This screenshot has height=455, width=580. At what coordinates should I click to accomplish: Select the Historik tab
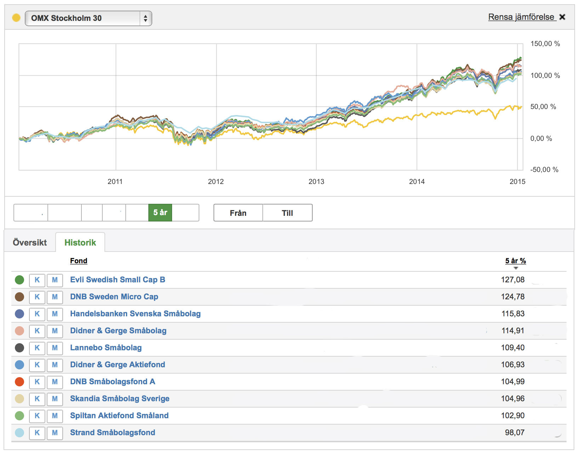pos(80,243)
